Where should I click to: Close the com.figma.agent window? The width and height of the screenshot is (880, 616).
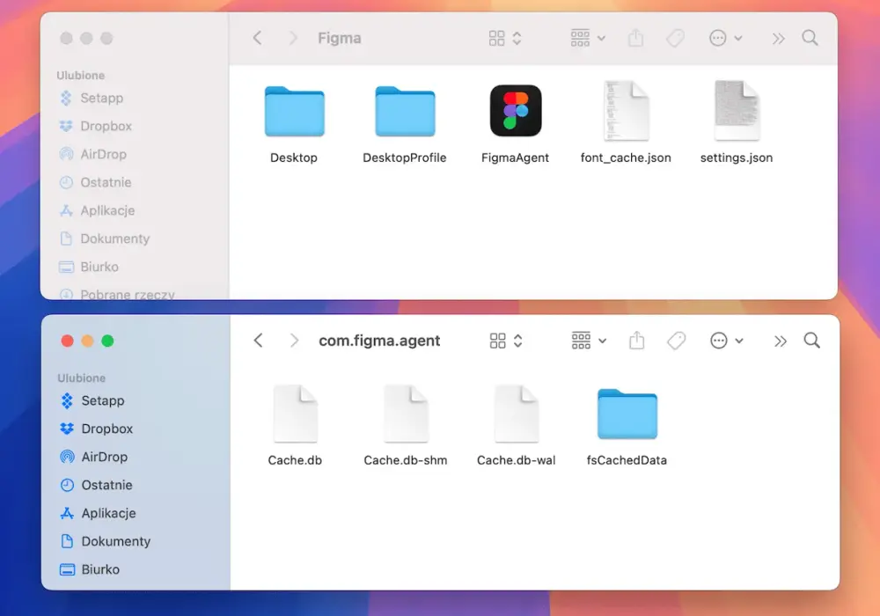coord(68,341)
